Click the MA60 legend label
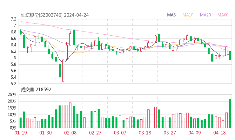The image size is (235, 140). click(223, 15)
